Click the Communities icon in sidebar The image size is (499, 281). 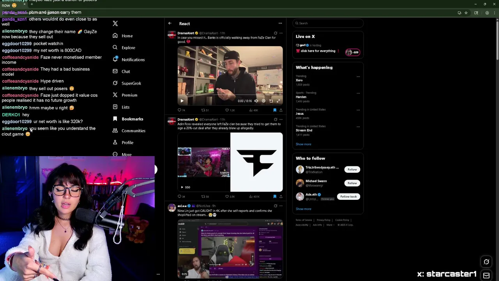pos(115,131)
